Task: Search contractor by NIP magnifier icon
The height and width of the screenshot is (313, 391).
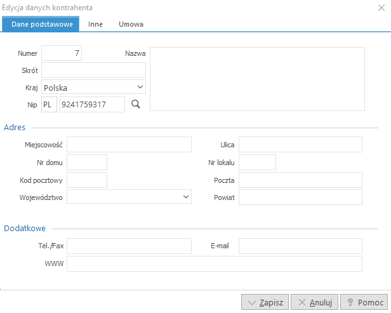Action: coord(136,104)
